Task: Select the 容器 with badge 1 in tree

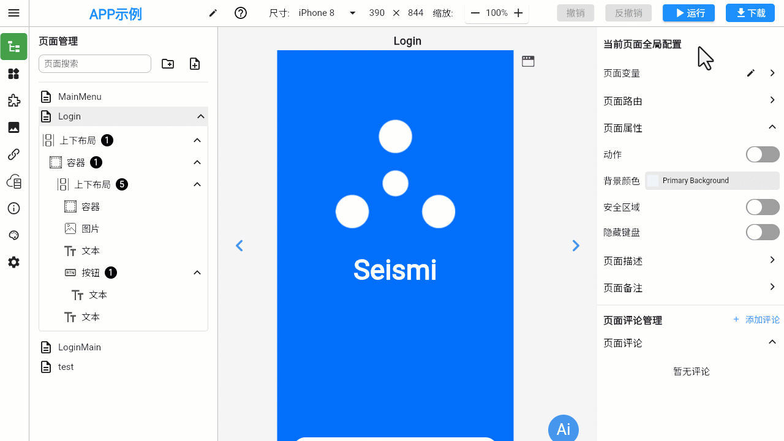Action: [x=76, y=162]
